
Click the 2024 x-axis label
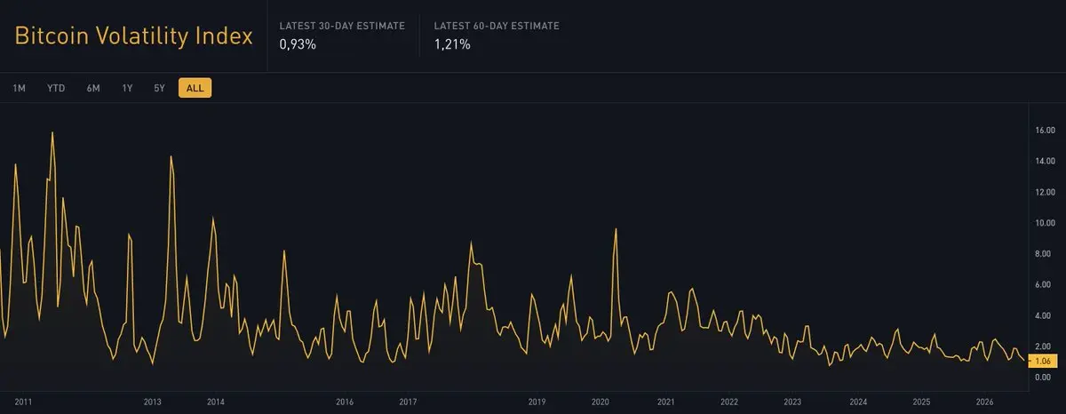(x=858, y=402)
